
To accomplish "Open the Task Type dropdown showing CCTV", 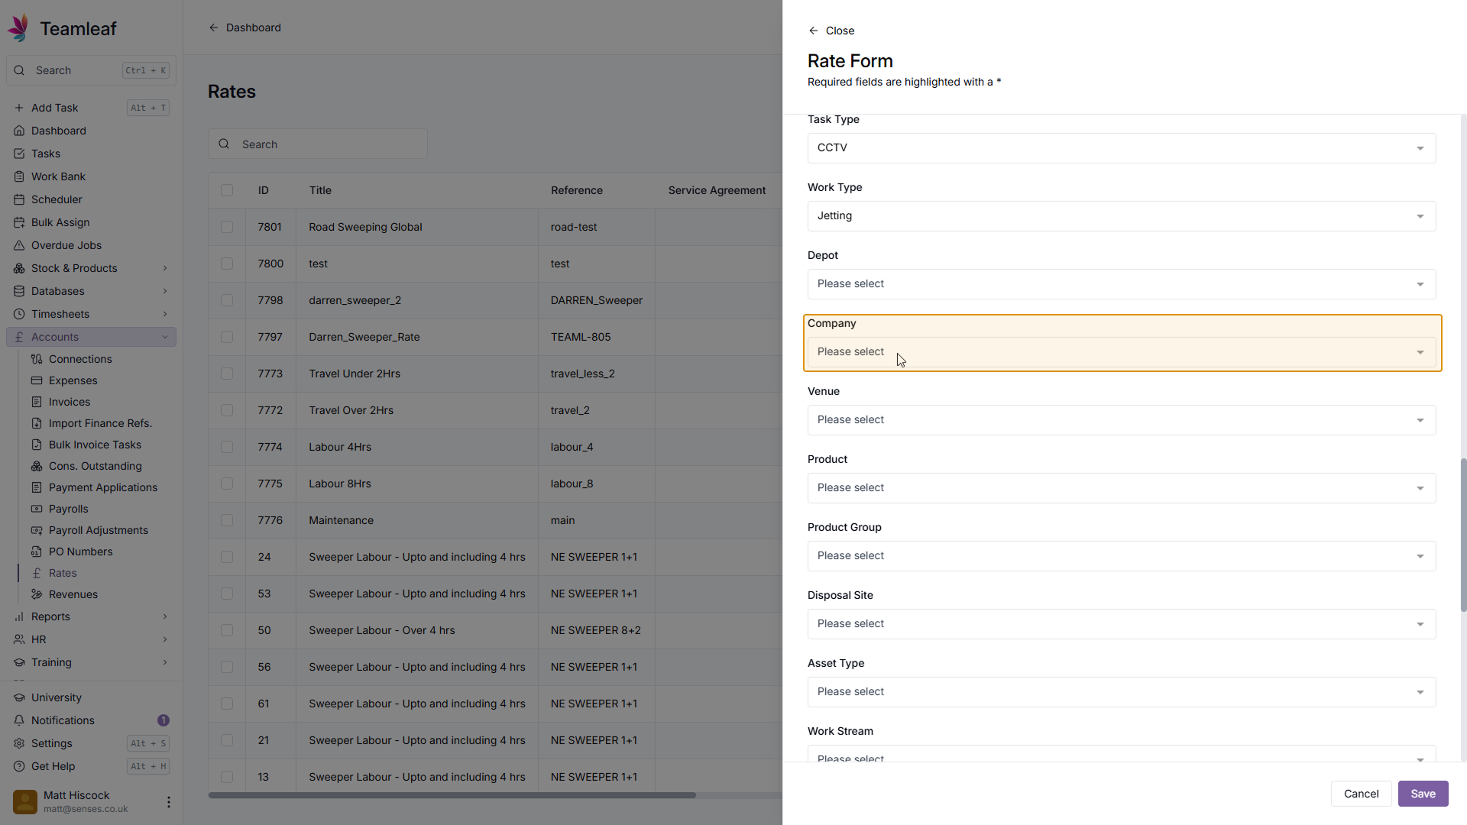I will pos(1121,148).
